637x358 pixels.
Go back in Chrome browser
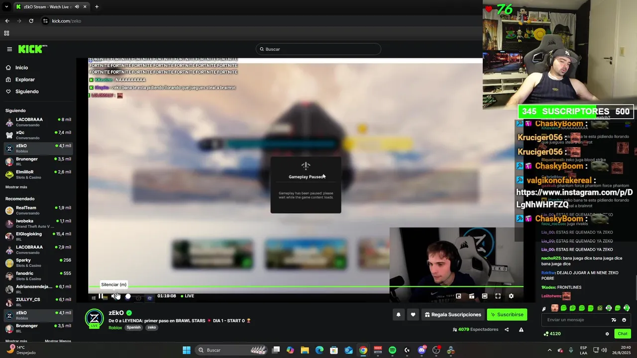[x=7, y=21]
